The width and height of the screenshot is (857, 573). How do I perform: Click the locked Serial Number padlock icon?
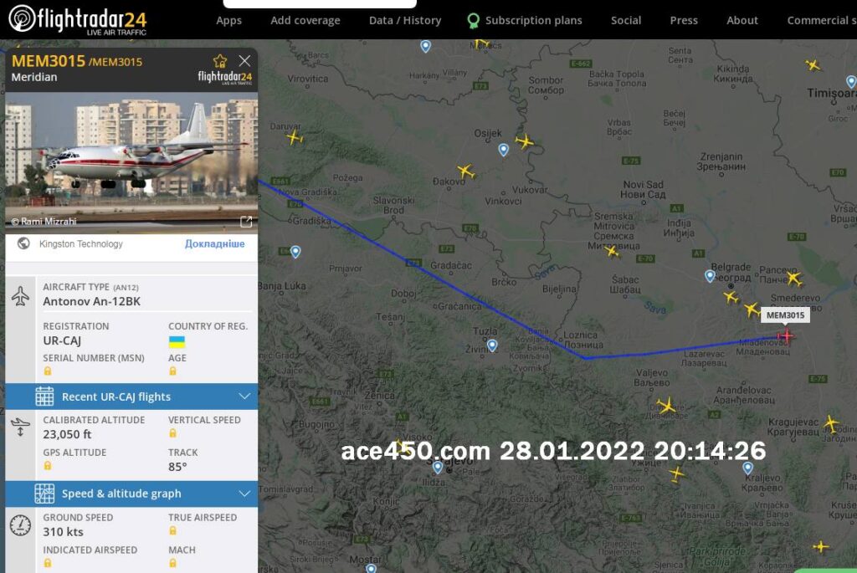coord(48,371)
